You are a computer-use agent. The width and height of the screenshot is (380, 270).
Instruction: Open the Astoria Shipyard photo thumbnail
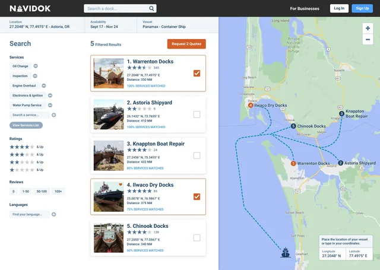tap(109, 115)
